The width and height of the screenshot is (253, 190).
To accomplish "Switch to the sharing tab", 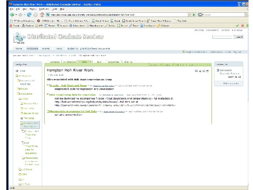I will [x=128, y=62].
